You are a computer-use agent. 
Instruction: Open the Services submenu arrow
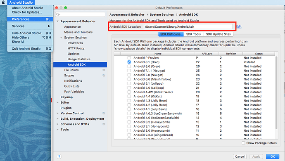(x=49, y=26)
